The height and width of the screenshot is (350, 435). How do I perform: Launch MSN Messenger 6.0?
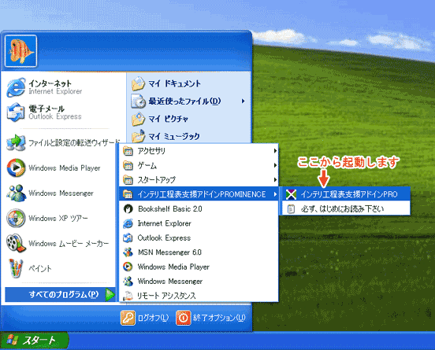pyautogui.click(x=199, y=252)
